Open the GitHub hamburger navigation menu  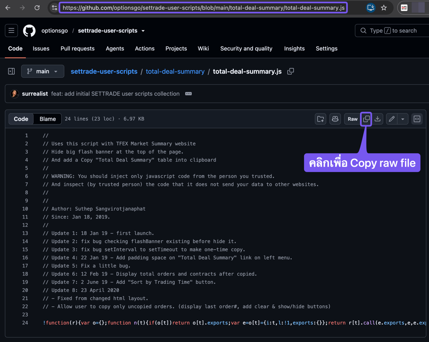point(11,30)
